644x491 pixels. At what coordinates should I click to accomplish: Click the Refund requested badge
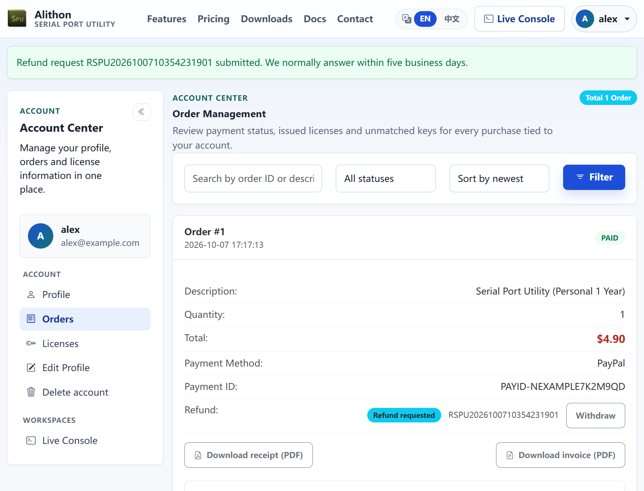404,415
